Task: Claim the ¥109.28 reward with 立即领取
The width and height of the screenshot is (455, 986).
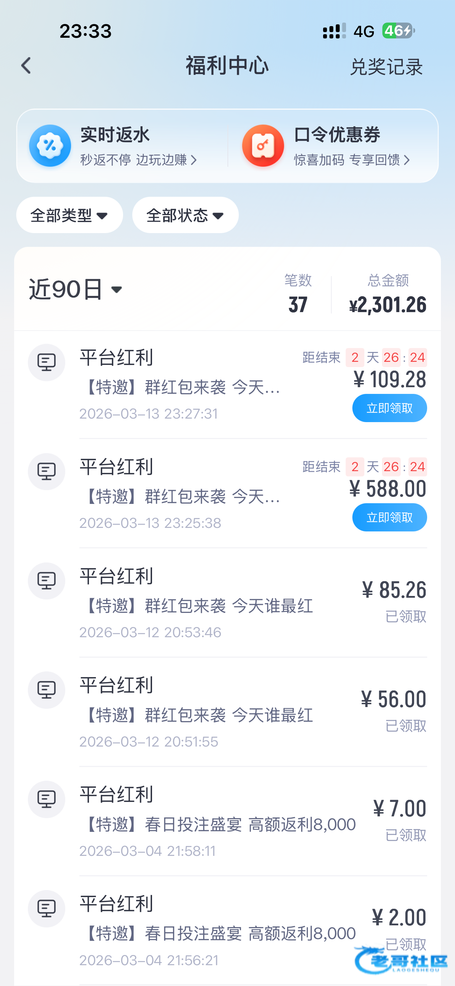Action: (389, 408)
